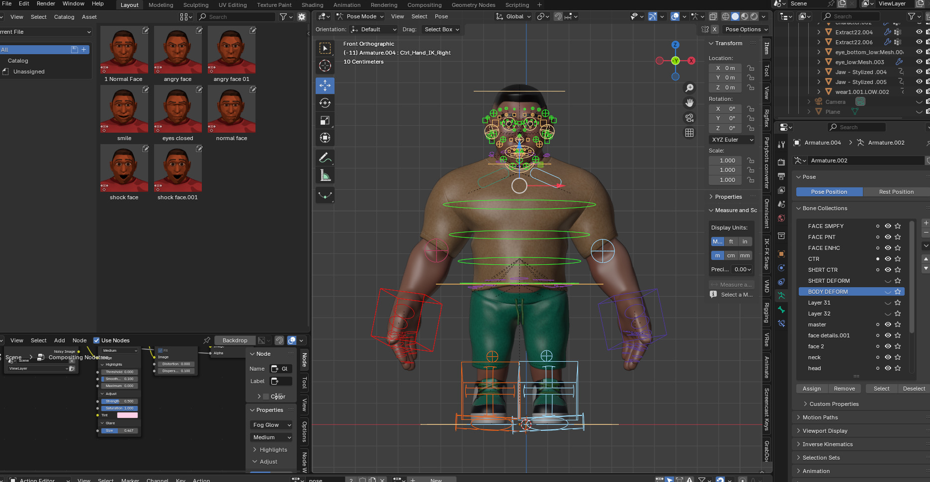Viewport: 930px width, 482px height.
Task: Switch to Shading workspace tab
Action: pyautogui.click(x=312, y=5)
